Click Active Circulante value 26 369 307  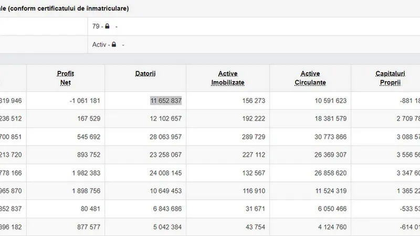point(331,155)
